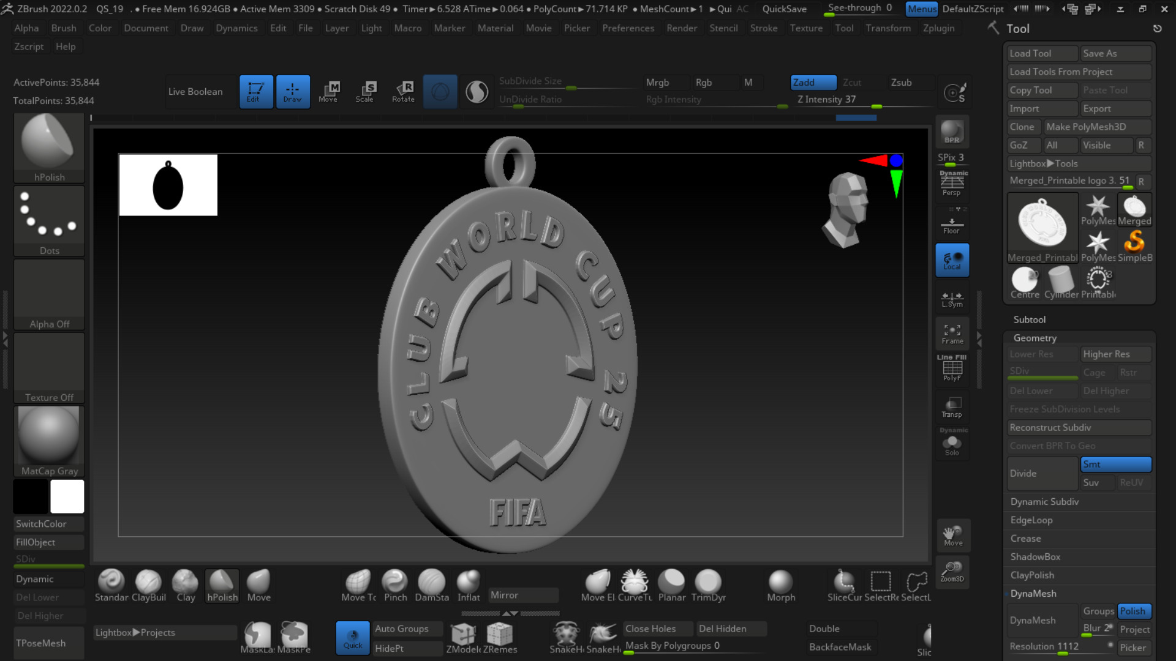Select the Morph brush
1176x661 pixels.
tap(781, 586)
